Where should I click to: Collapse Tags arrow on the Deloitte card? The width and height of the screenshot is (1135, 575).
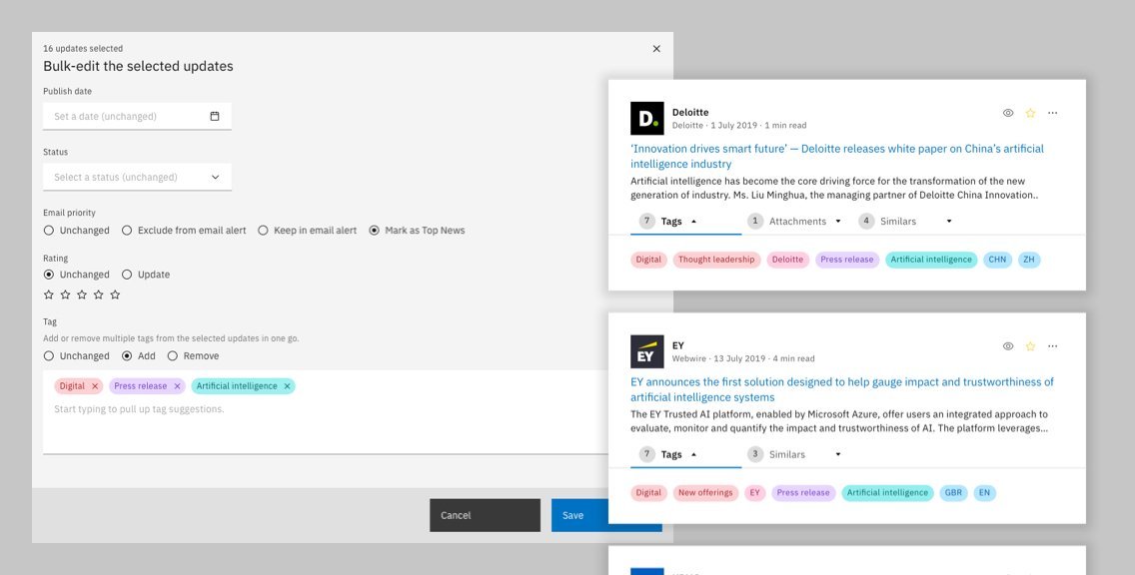(x=693, y=222)
